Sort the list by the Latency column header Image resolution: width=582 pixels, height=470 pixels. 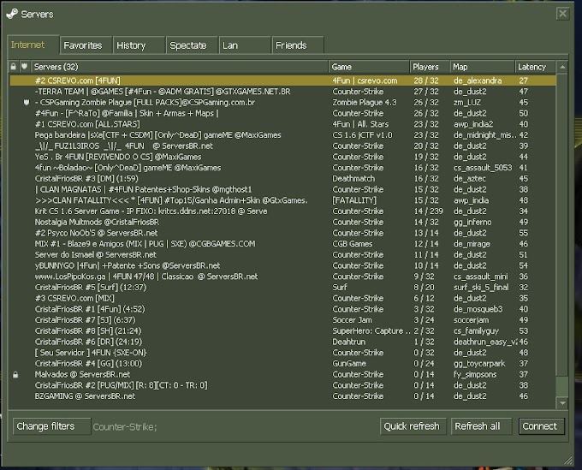point(535,67)
